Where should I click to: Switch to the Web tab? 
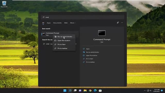(66, 23)
